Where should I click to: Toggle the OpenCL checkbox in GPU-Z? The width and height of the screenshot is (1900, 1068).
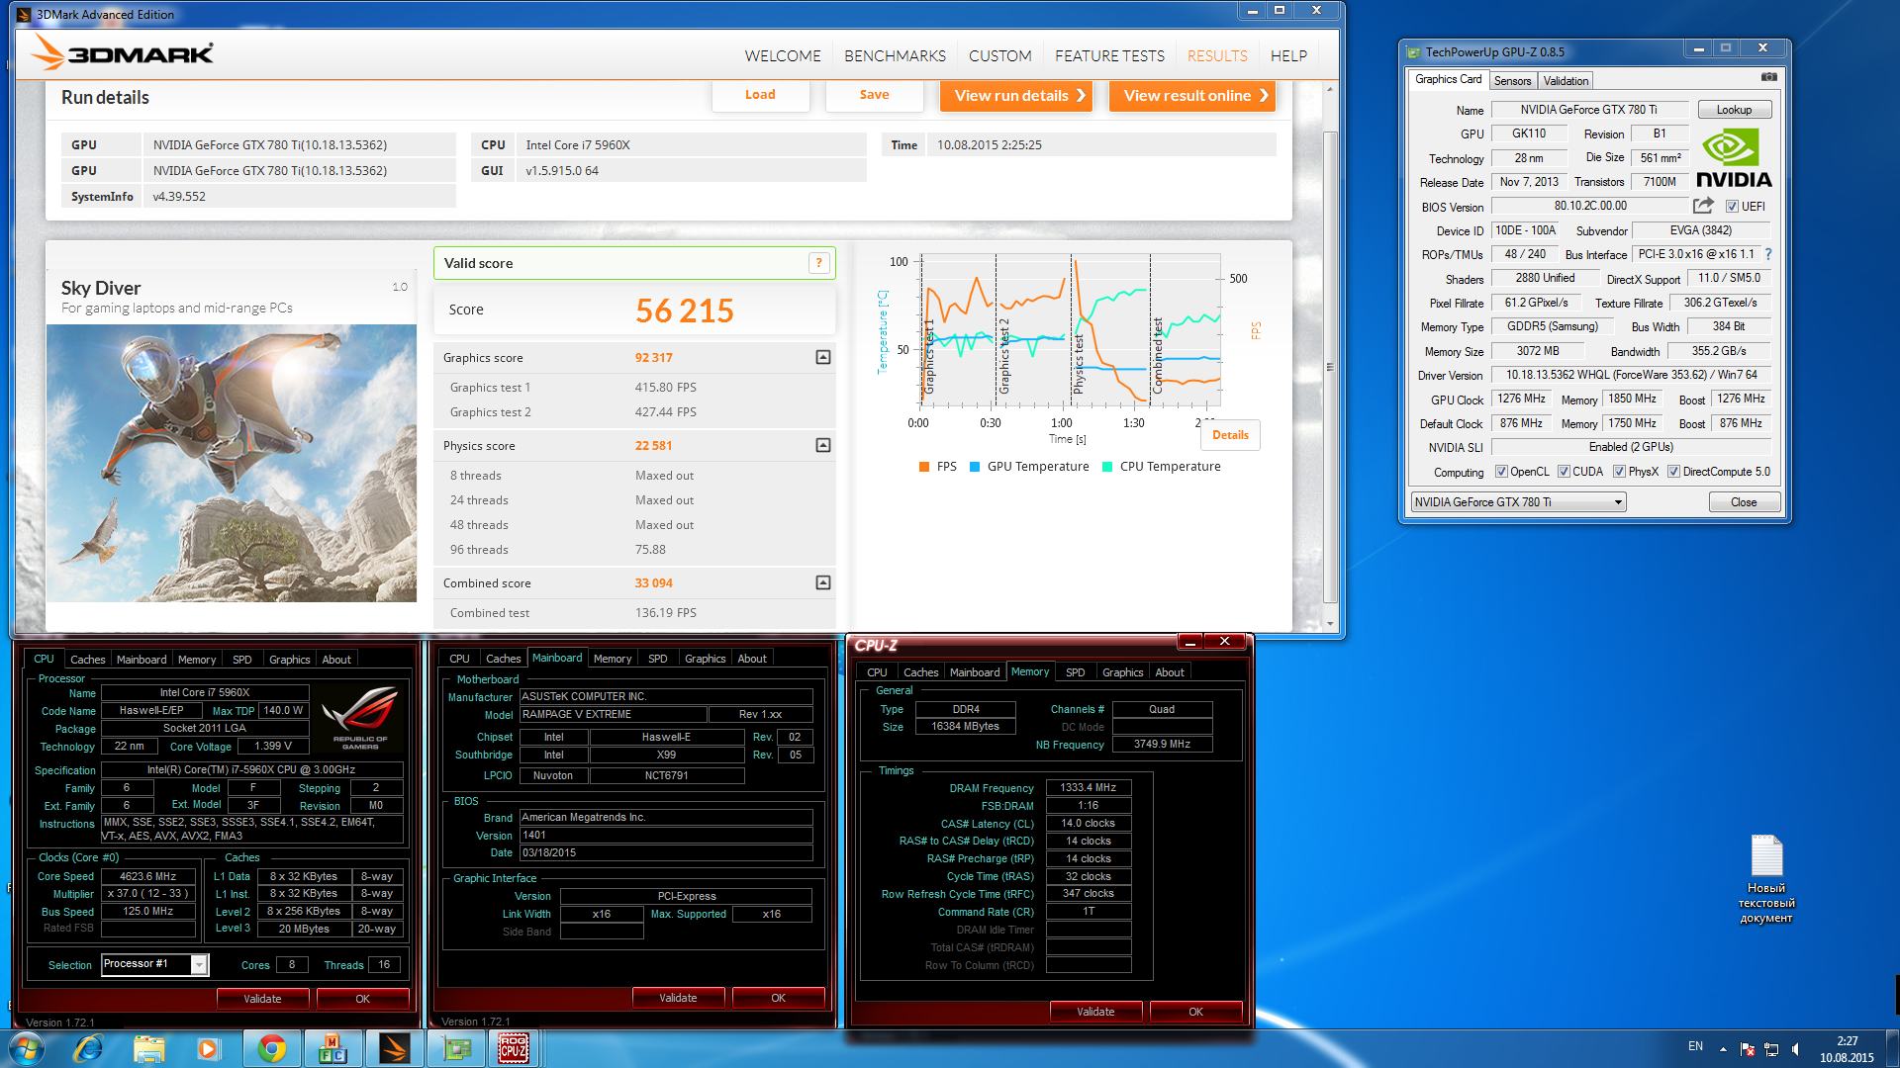1501,472
